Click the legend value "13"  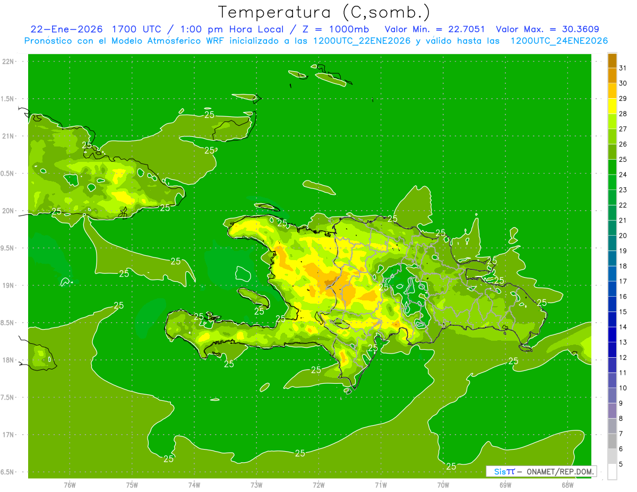(623, 342)
